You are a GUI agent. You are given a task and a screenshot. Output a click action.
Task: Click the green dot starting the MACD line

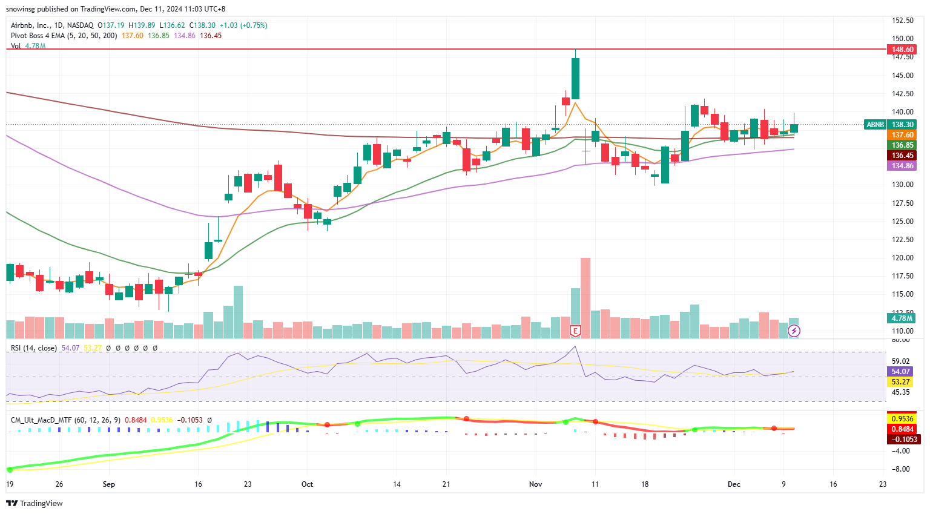tap(10, 469)
